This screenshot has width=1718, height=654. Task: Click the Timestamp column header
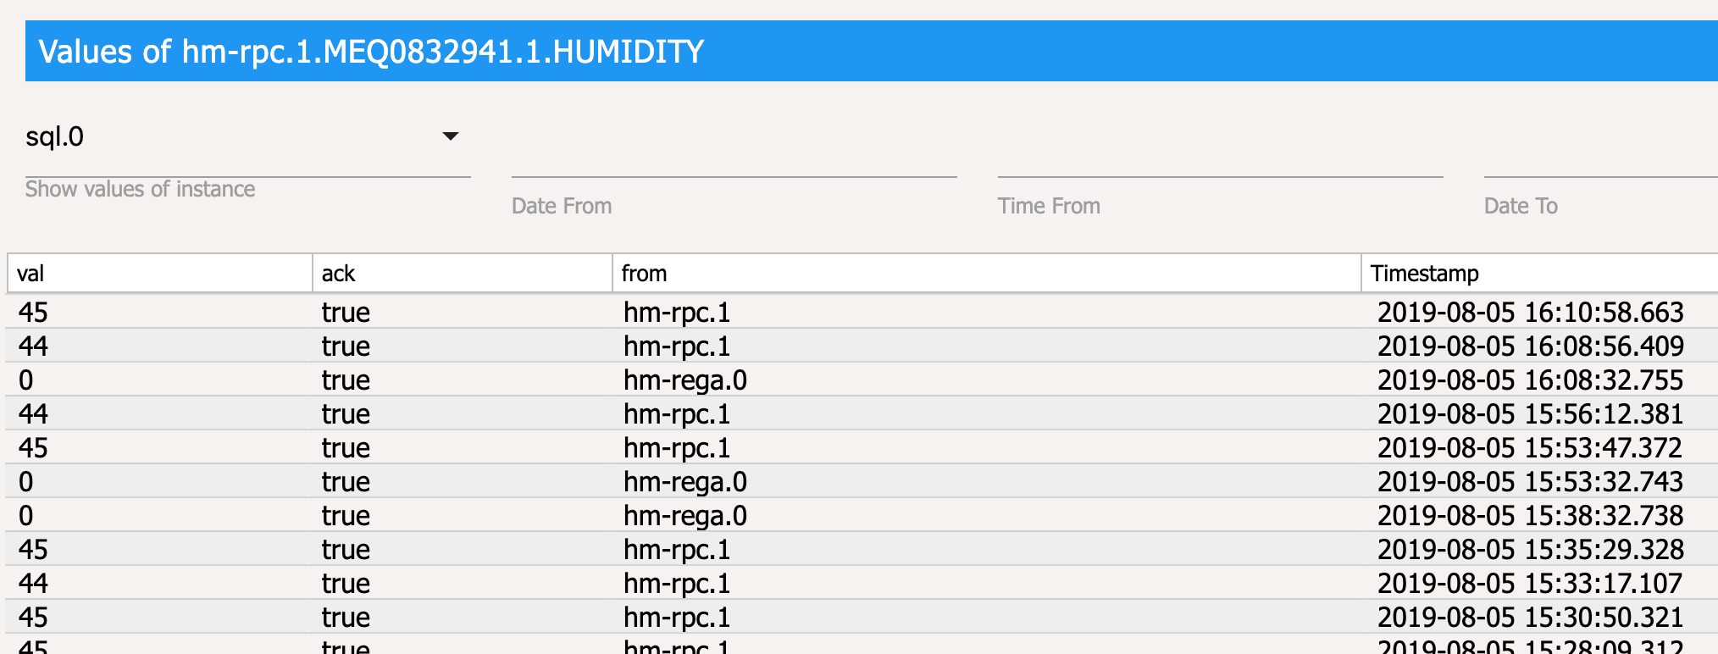point(1538,274)
